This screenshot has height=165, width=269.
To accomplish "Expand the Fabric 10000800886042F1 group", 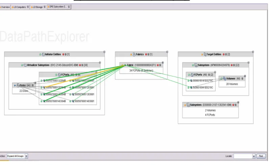I will pyautogui.click(x=163, y=63).
